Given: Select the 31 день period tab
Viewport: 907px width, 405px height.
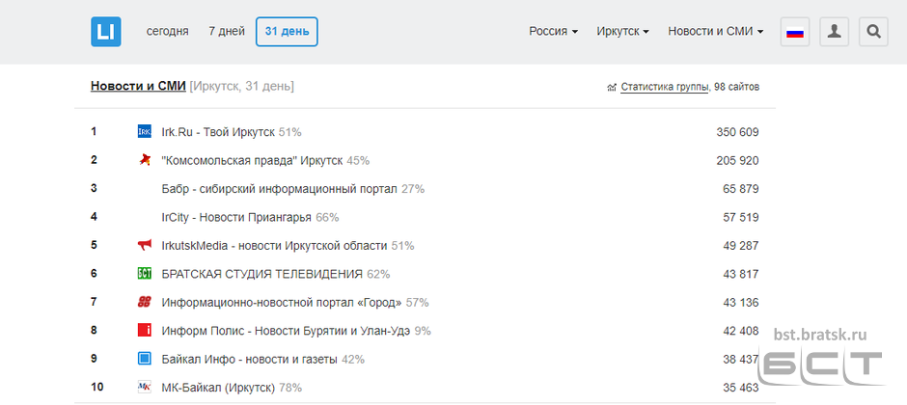Looking at the screenshot, I should click(287, 31).
